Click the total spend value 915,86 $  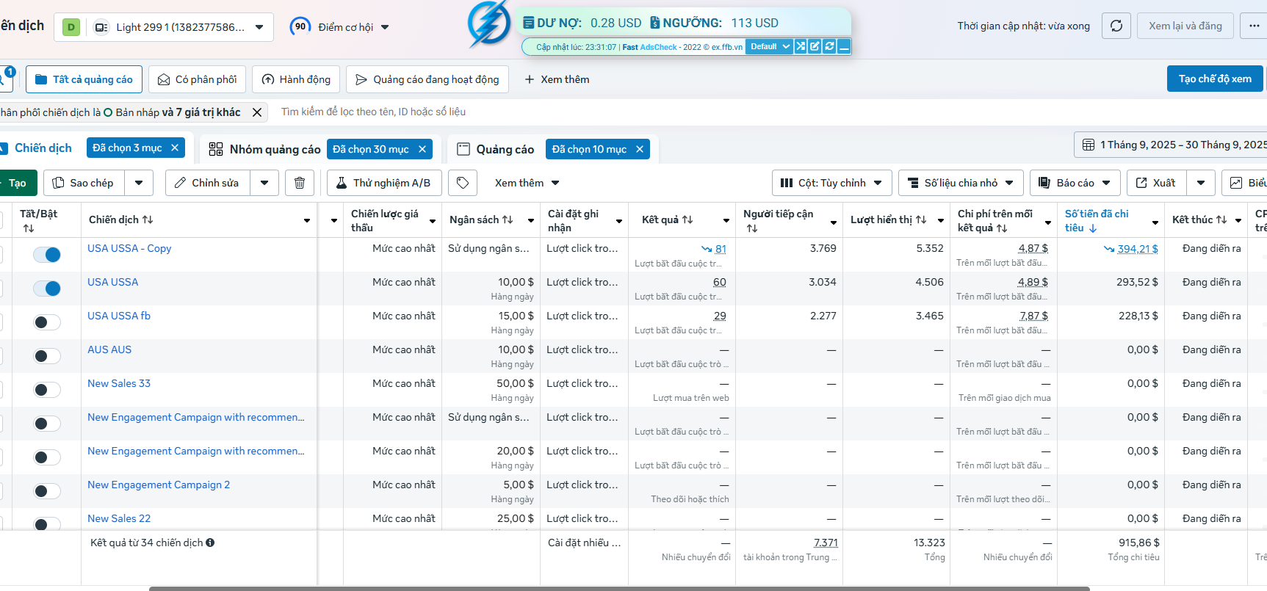[1139, 543]
